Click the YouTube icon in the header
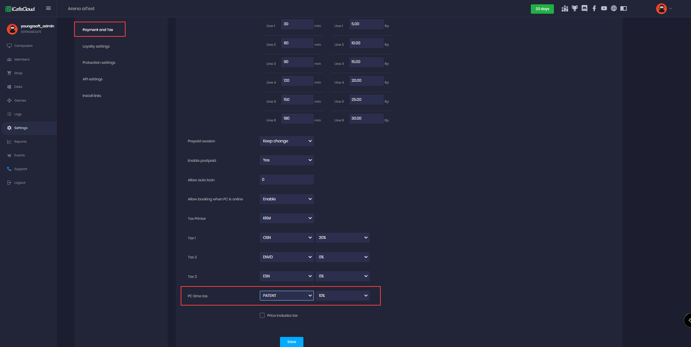 (604, 9)
